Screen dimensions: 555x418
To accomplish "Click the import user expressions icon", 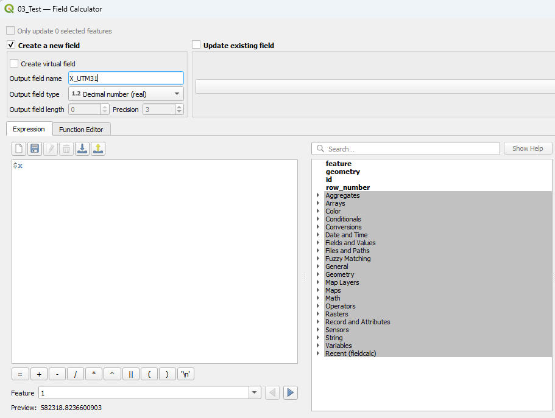I will (82, 149).
